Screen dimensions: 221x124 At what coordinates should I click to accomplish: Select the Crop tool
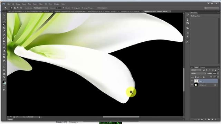pos(4,28)
